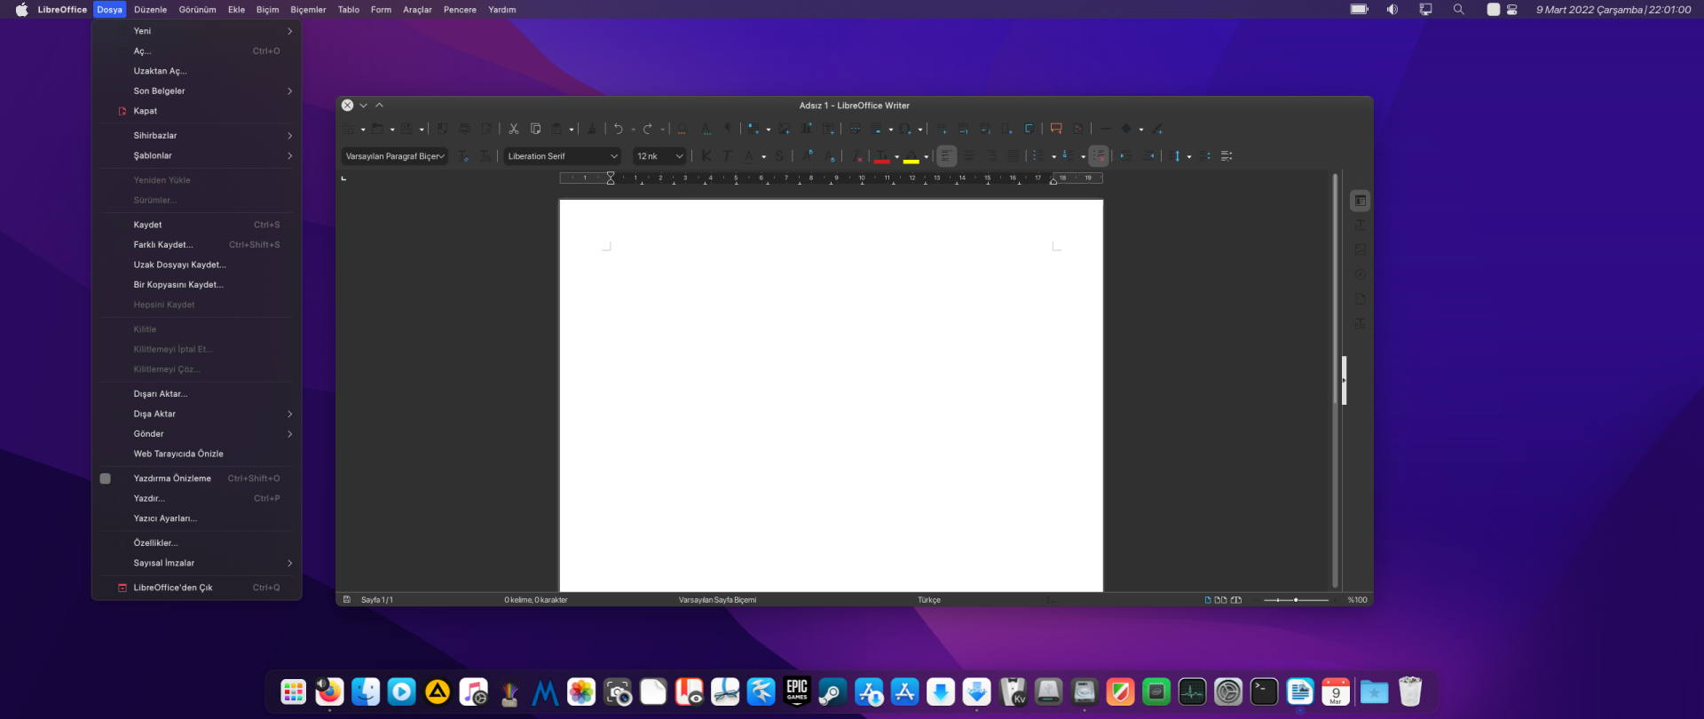1704x719 pixels.
Task: Click the Insert Image icon
Action: pyautogui.click(x=785, y=129)
